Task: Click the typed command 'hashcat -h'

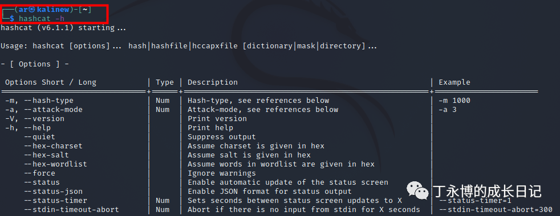Action: pos(42,19)
